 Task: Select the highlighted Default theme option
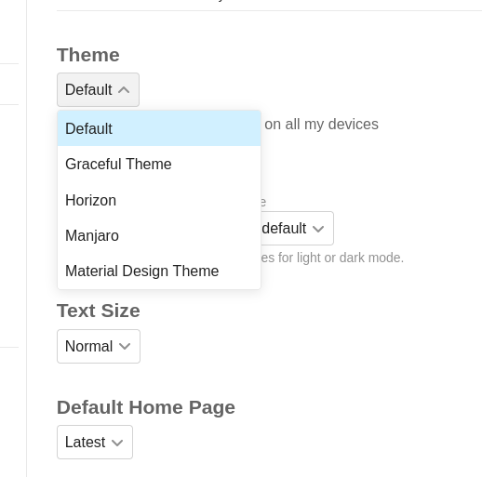point(159,128)
